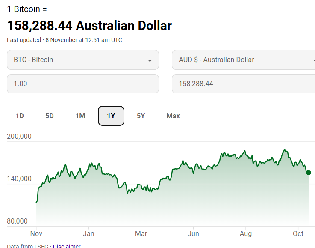The image size is (315, 248).
Task: Show the 1M chart range
Action: pos(80,116)
